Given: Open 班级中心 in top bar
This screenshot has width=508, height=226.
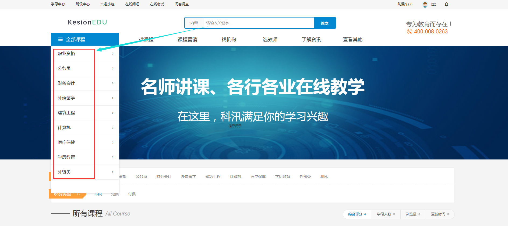Looking at the screenshot, I should [x=83, y=4].
